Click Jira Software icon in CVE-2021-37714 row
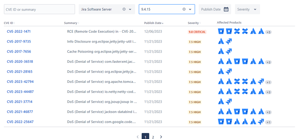300x139 pixels. pos(229,101)
